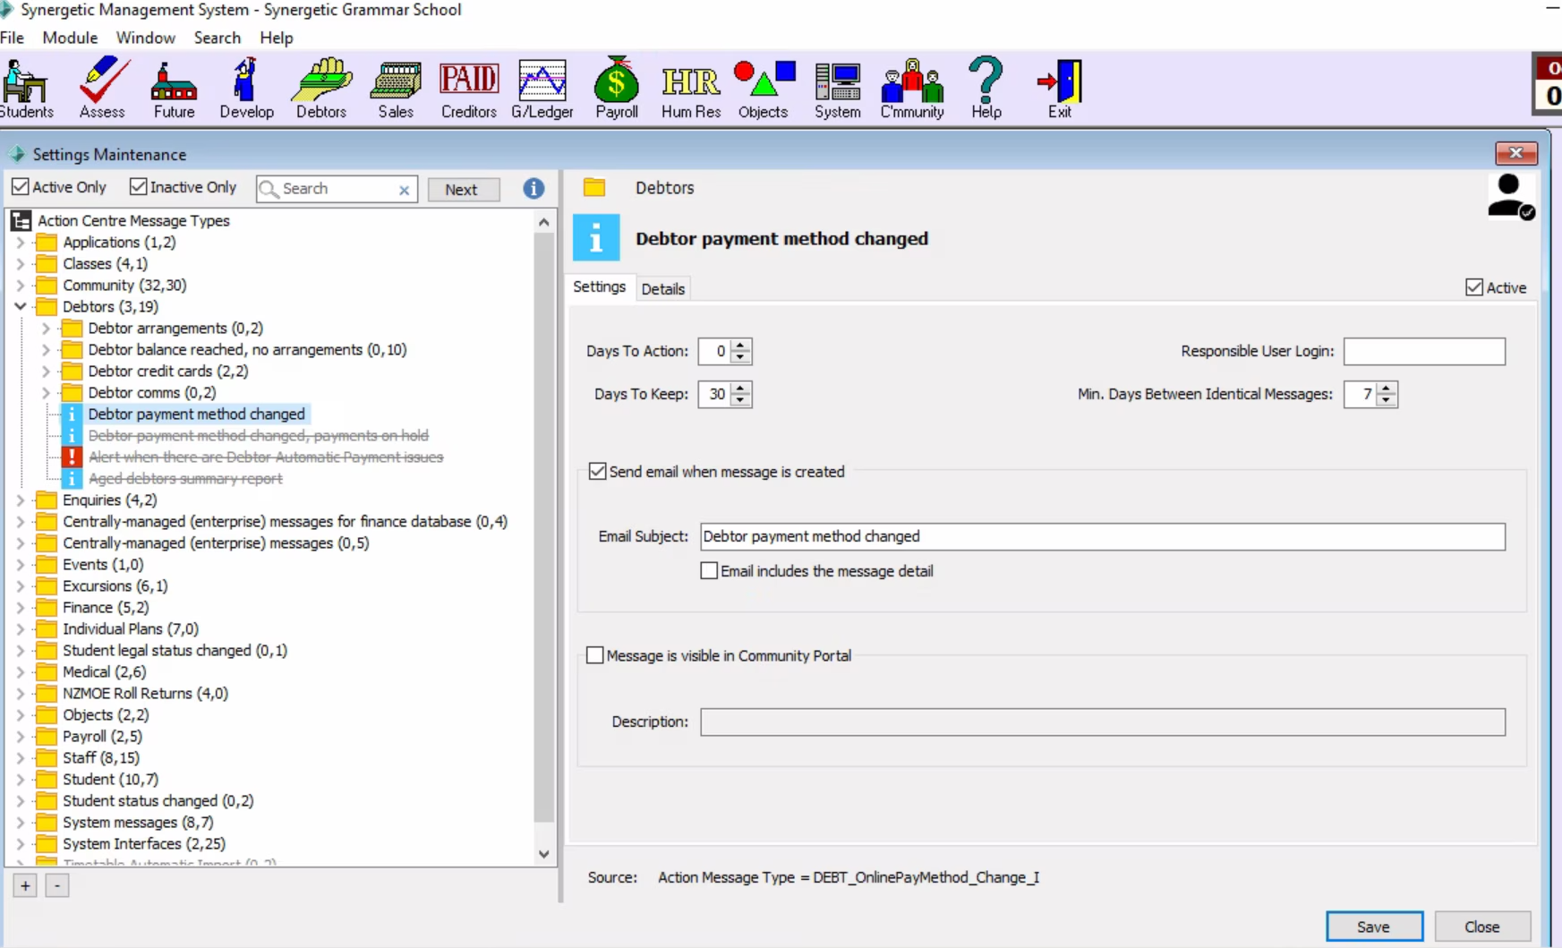
Task: Click the Settings Maintenance window icon
Action: (17, 154)
